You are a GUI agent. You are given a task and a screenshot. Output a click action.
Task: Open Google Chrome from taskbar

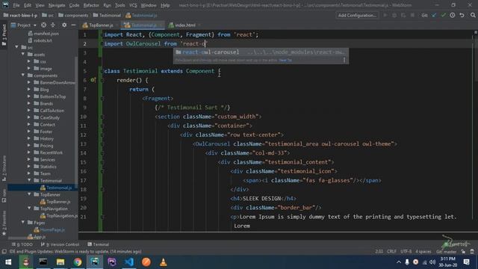pos(78,262)
